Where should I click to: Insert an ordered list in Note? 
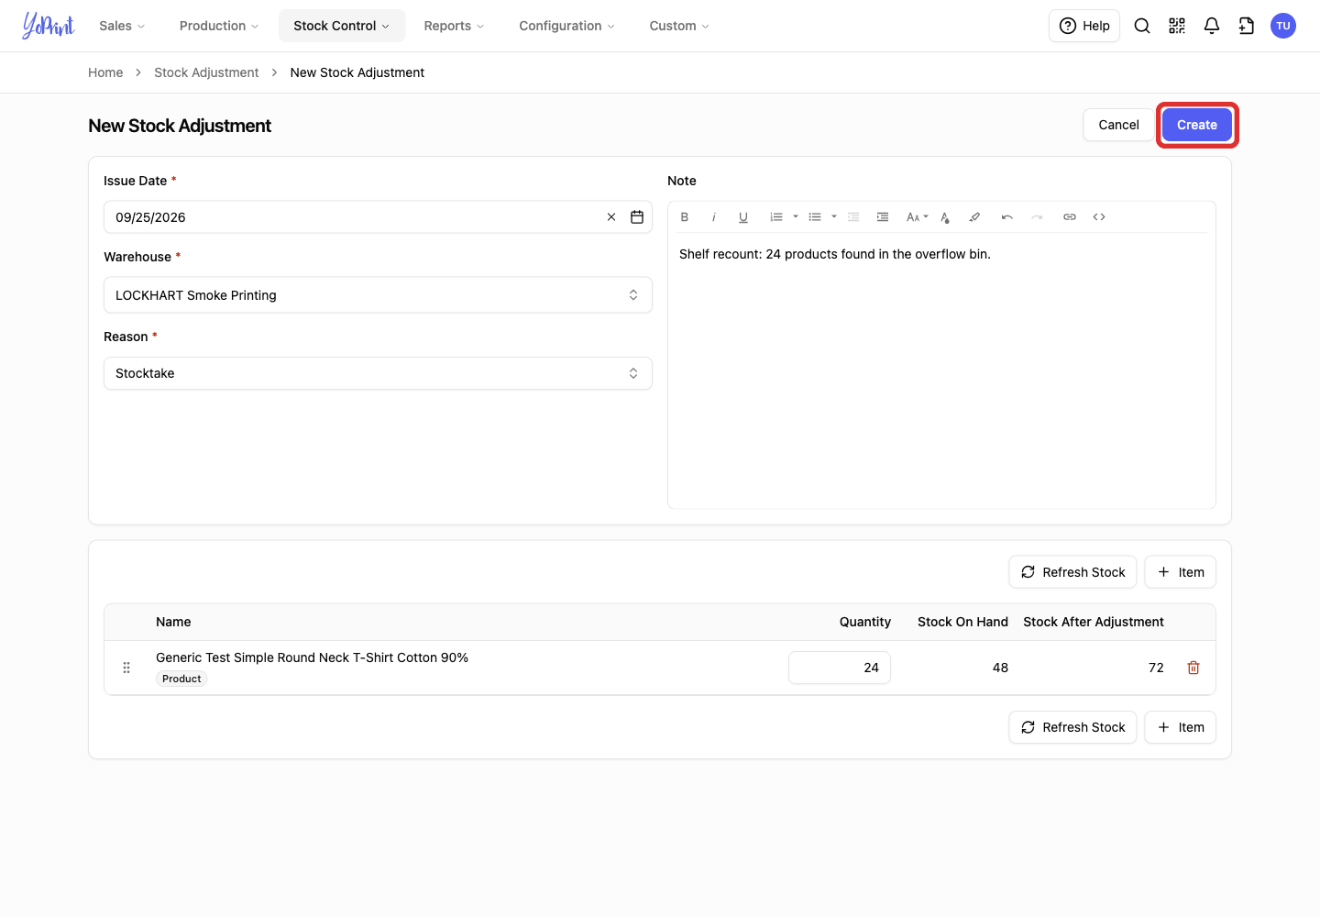pos(776,217)
